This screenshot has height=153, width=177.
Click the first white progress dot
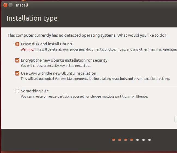(138, 140)
